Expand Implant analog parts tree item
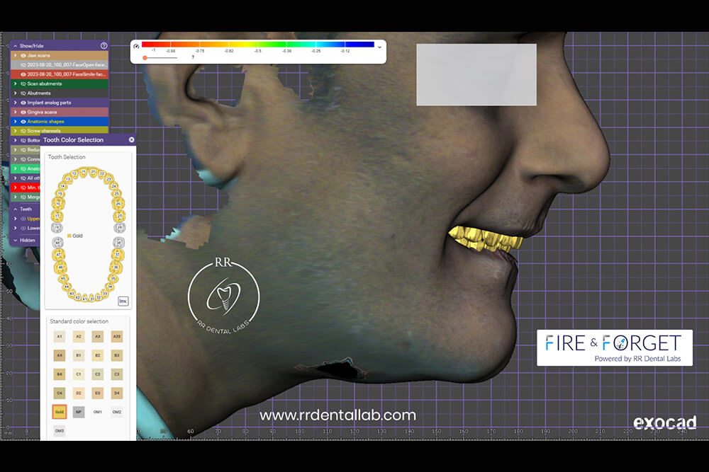 pos(15,103)
